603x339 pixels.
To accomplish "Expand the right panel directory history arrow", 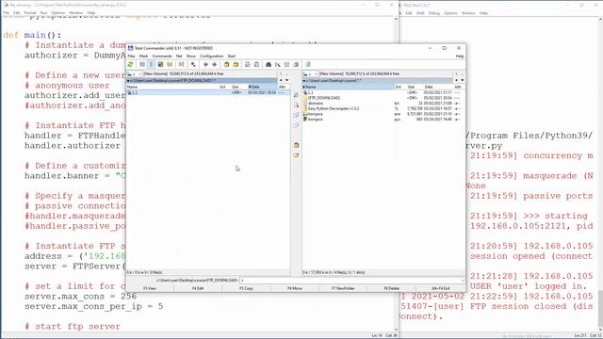I will pos(463,80).
